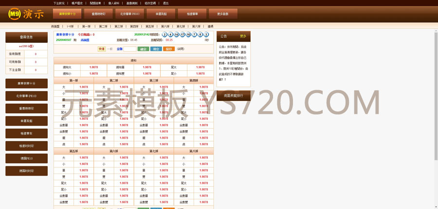Select 幸運飛艇 in the top game bar
Image resolution: width=438 pixels, height=209 pixels.
[x=161, y=14]
